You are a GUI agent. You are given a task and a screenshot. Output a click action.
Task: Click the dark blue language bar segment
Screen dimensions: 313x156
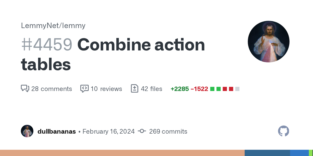pos(267,153)
